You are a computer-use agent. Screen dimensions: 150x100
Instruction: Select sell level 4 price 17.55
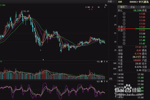[142, 17]
